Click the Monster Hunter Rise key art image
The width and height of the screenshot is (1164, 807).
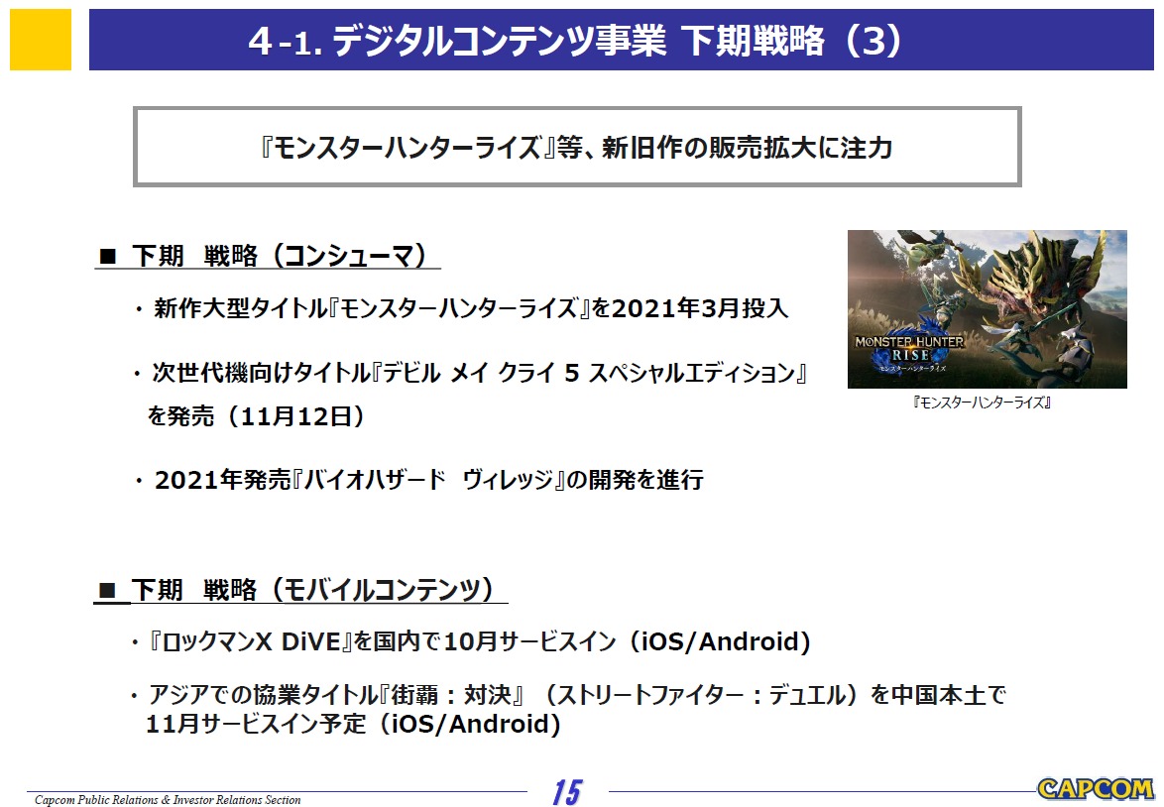point(988,309)
